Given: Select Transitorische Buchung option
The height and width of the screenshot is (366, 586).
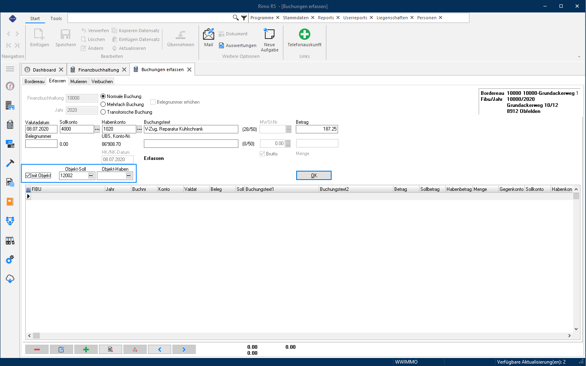Looking at the screenshot, I should pos(103,112).
